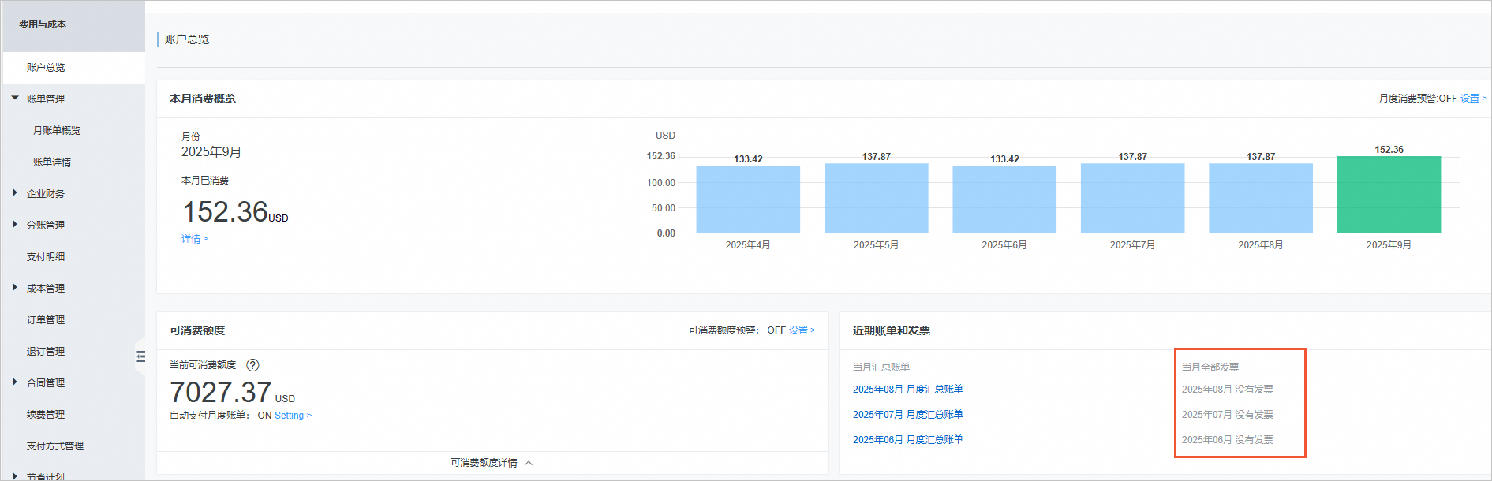This screenshot has width=1492, height=481.
Task: Click Setting link for auto-pay monthly bill
Action: [292, 416]
